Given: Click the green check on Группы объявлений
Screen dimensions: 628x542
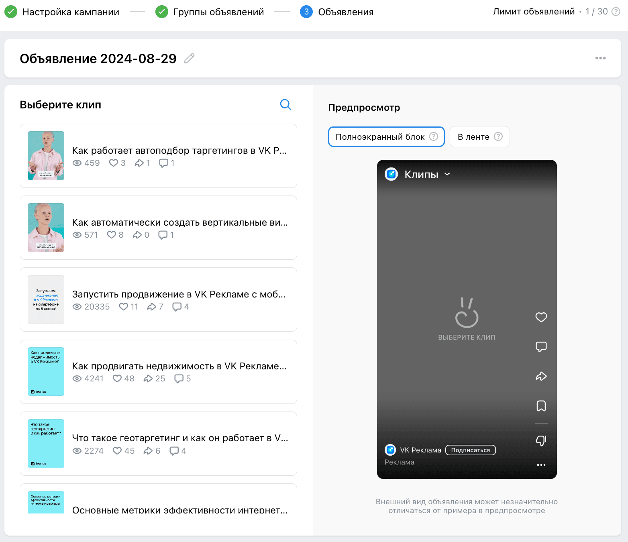Looking at the screenshot, I should pyautogui.click(x=162, y=12).
